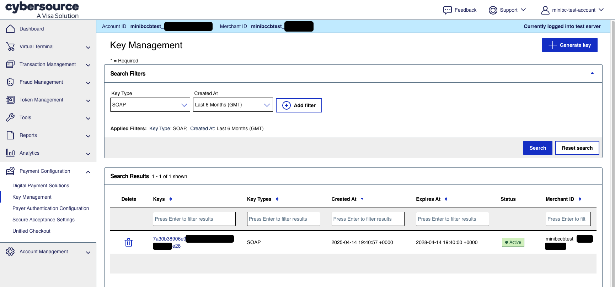The width and height of the screenshot is (615, 287).
Task: Go to Dashboard menu item
Action: click(32, 29)
